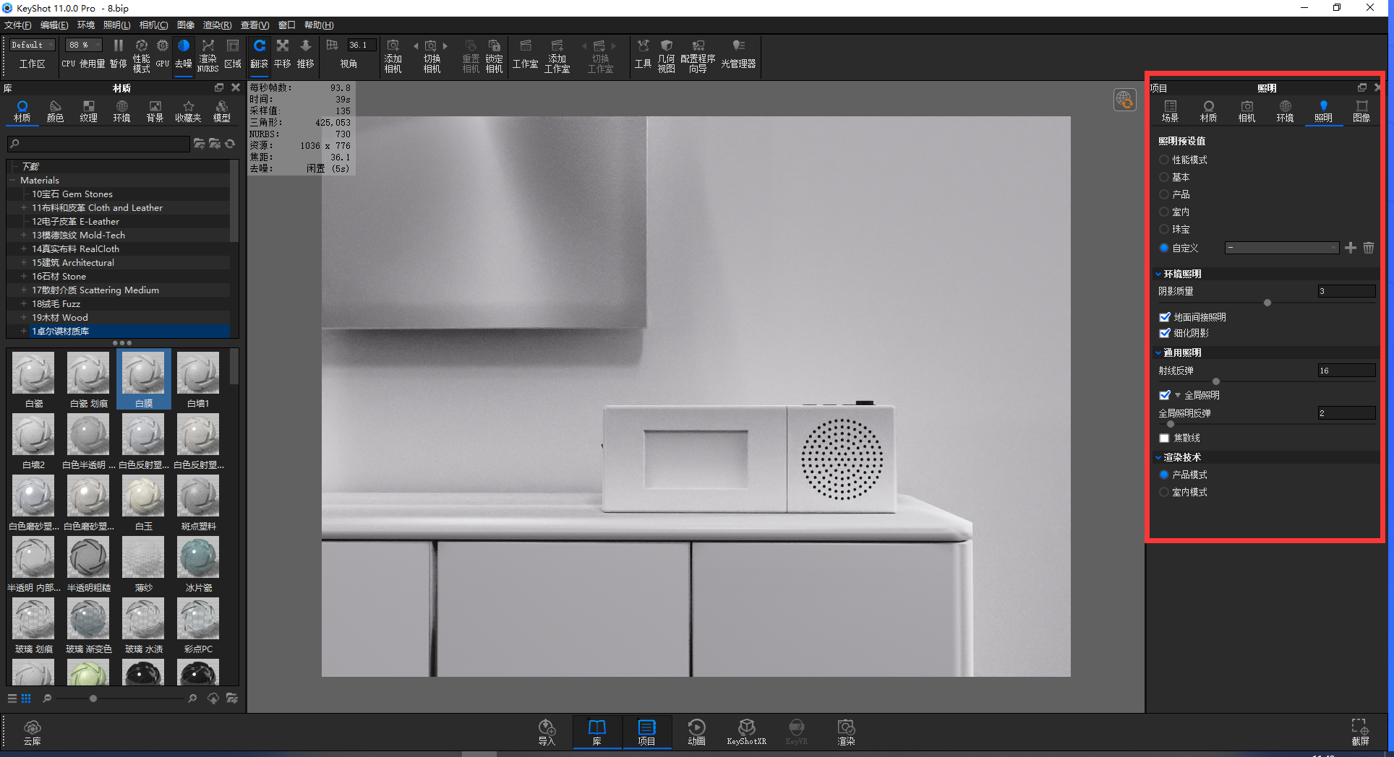Open the 渲染(R) menu
The image size is (1394, 757).
pos(217,25)
